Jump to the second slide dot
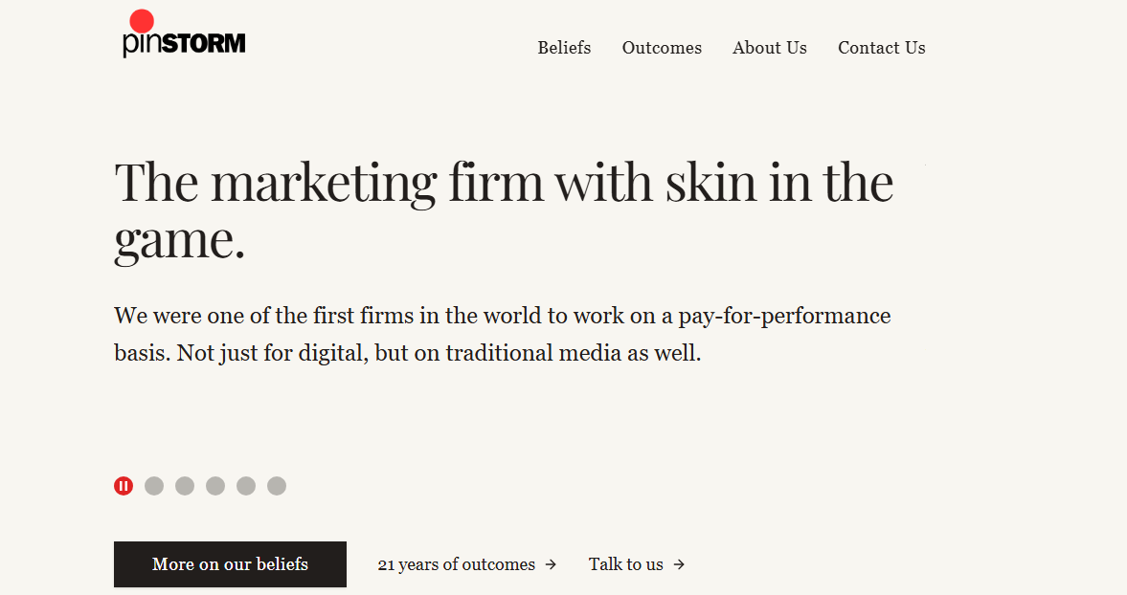The image size is (1127, 595). pos(154,486)
